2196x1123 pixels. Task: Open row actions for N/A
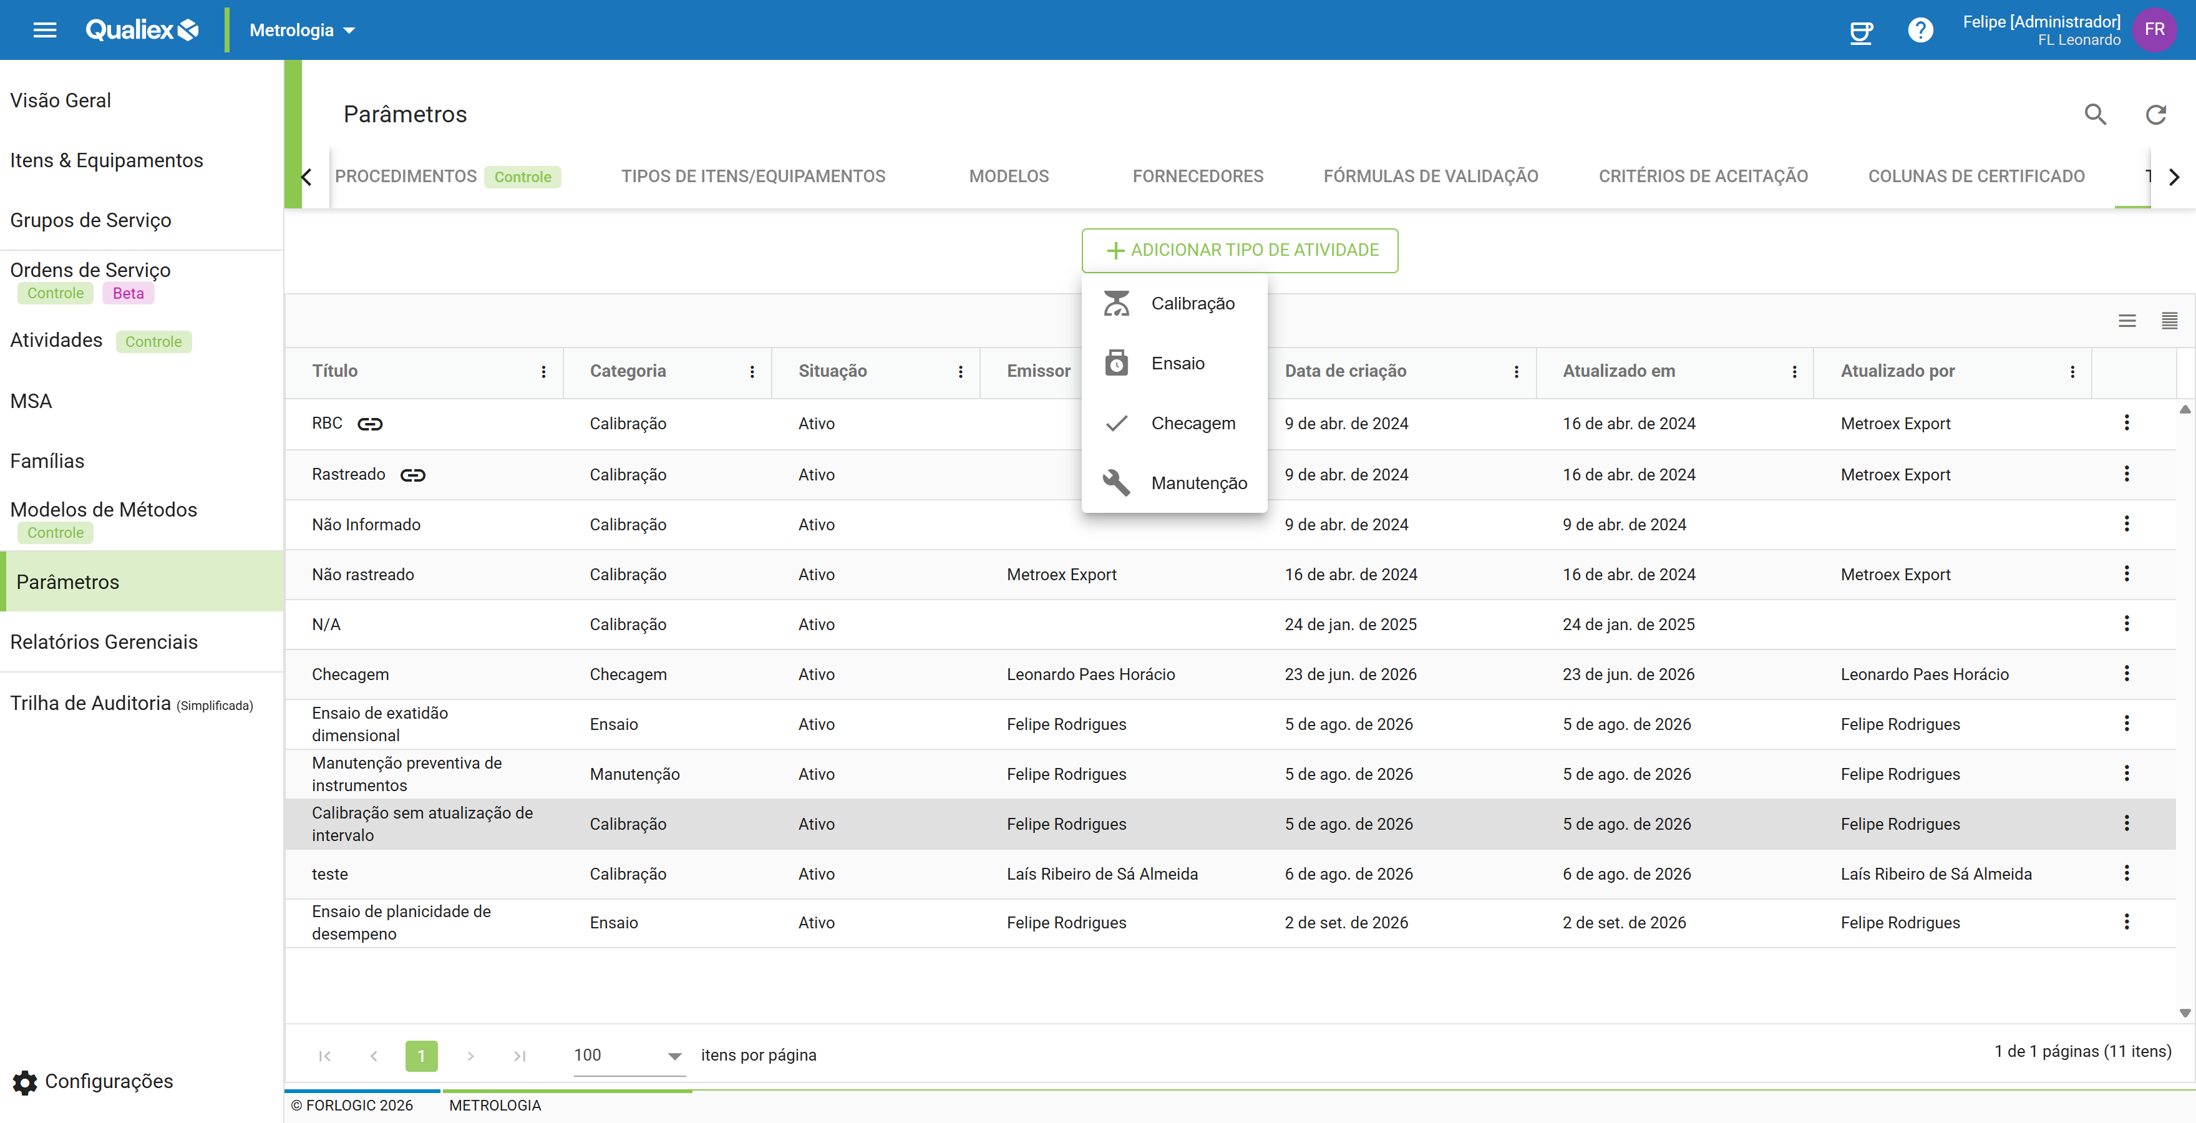point(2126,623)
